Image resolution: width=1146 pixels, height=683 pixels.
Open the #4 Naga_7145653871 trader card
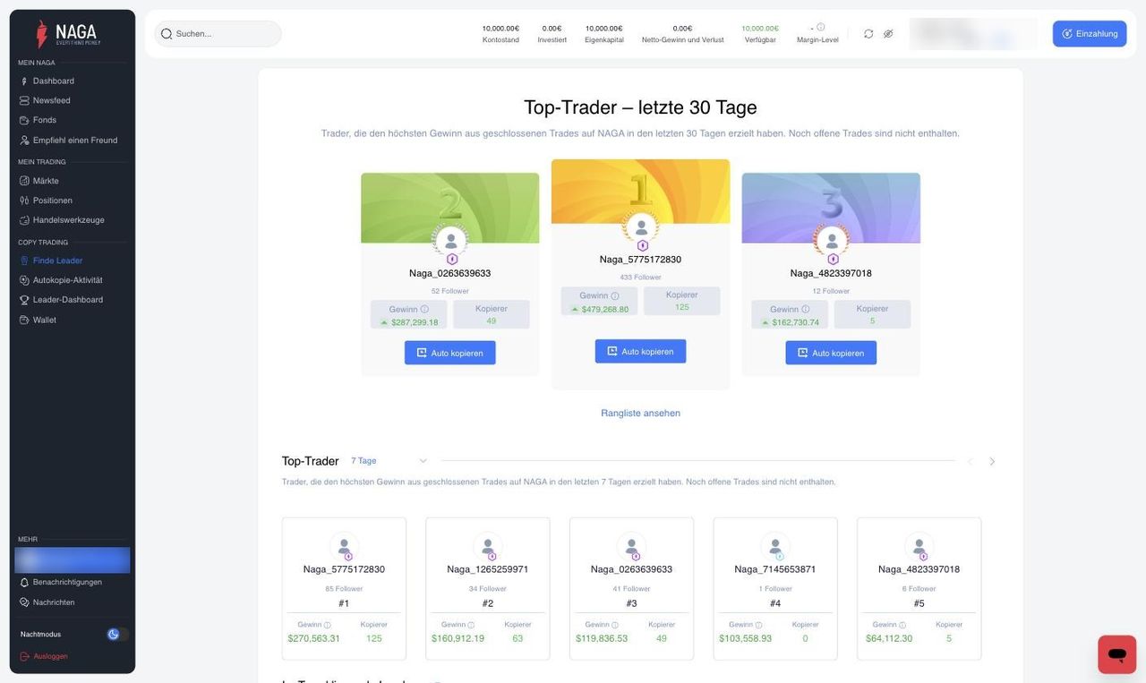[x=775, y=589]
